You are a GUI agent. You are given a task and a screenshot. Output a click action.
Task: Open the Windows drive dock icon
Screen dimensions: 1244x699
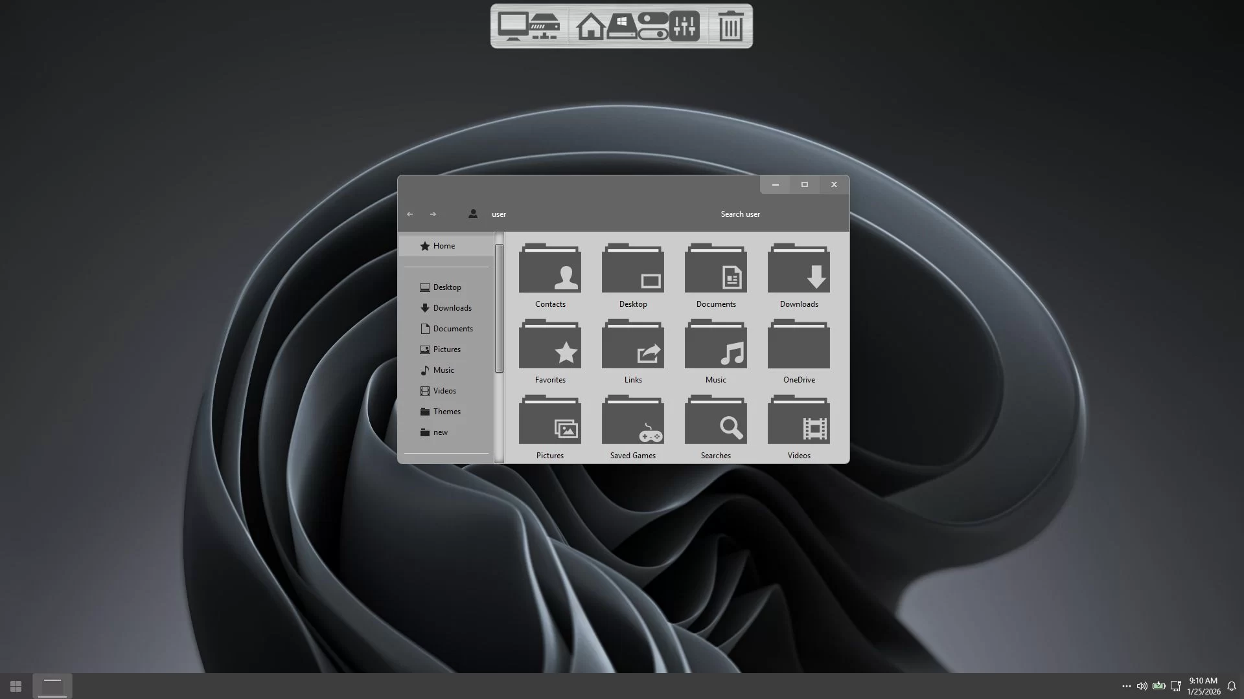click(x=621, y=27)
